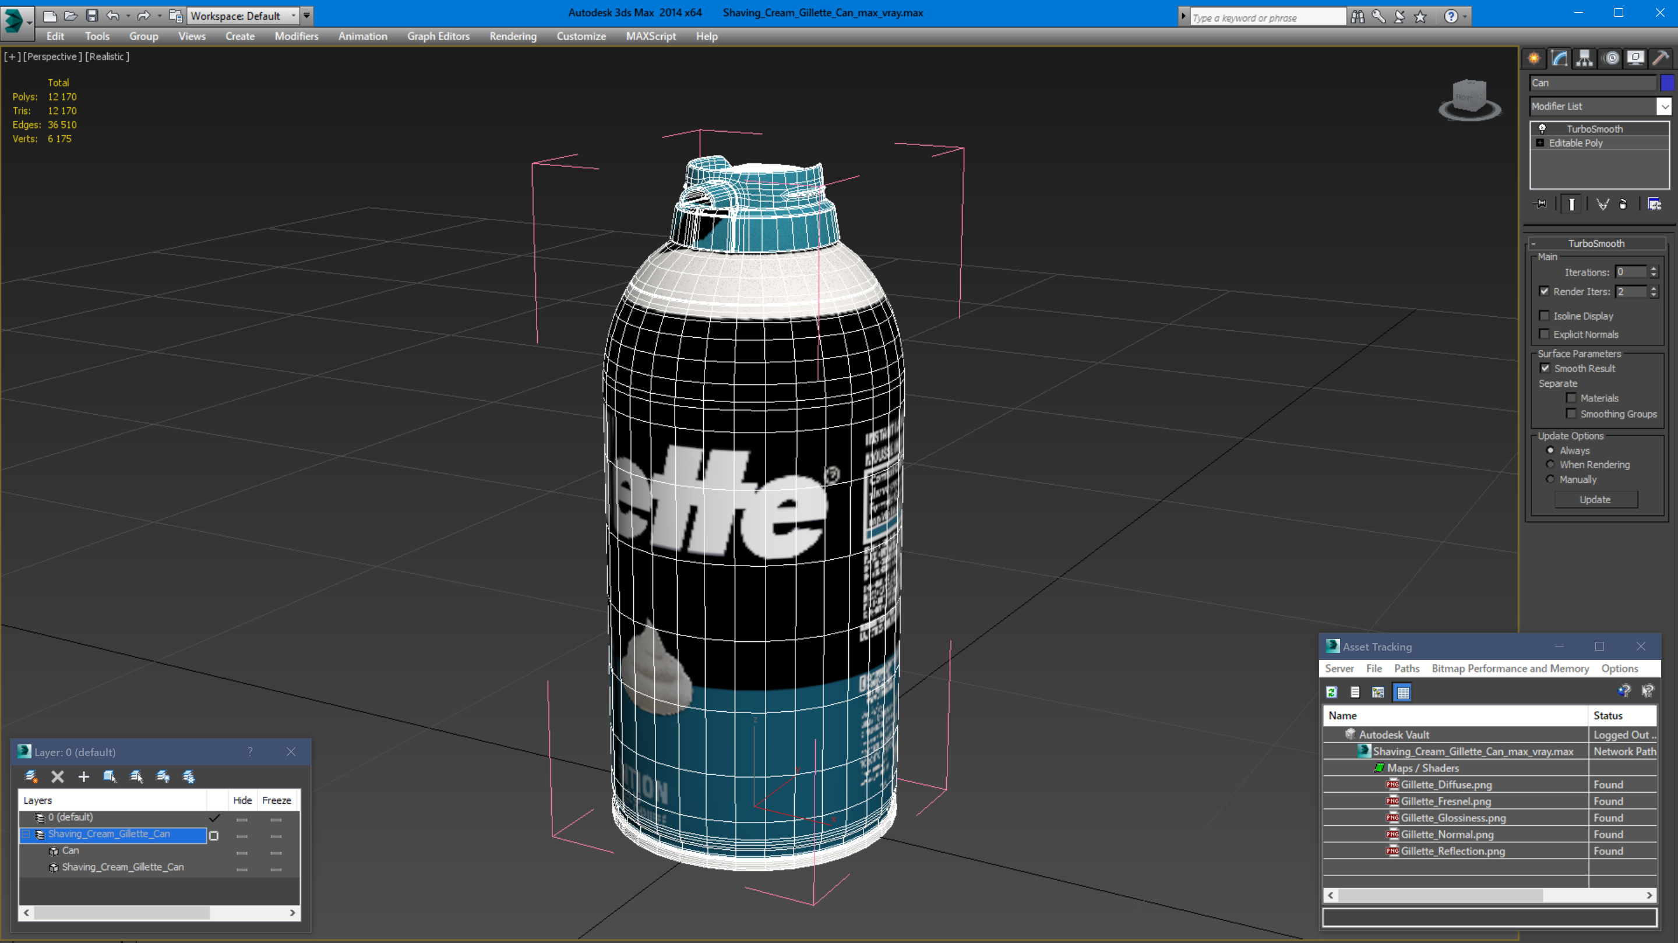Expand Editable Poly plus in modifier stack
Screen dimensions: 1678x943
tap(1540, 143)
